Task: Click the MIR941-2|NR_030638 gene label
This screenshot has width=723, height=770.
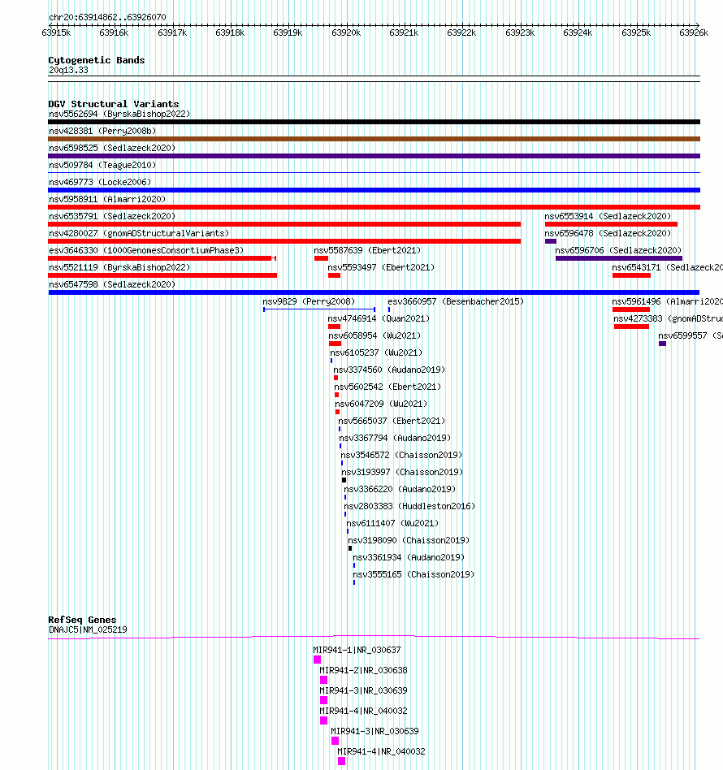Action: pyautogui.click(x=363, y=670)
